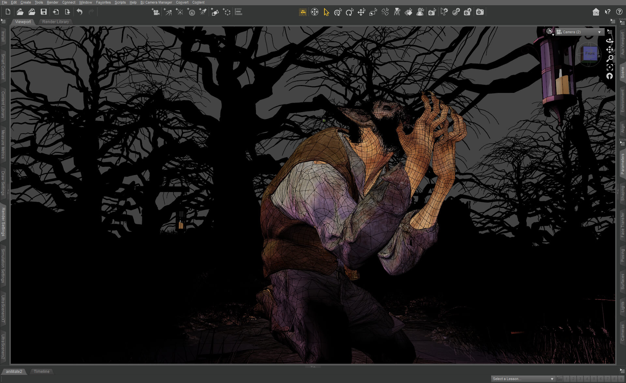Create a new point light
Image resolution: width=626 pixels, height=383 pixels.
pos(179,12)
